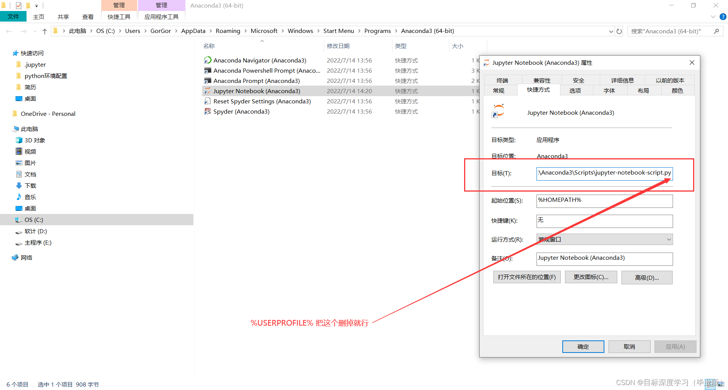Click the 主程序 (E:) drive icon
Screen dimensions: 728x390
(19, 243)
